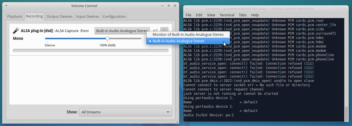The width and height of the screenshot is (352, 126).
Task: Open the Terminal Tabs menu
Action: (243, 15)
